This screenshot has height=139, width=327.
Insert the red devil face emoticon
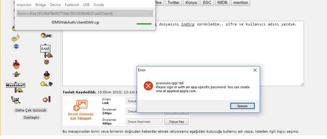click(46, 62)
